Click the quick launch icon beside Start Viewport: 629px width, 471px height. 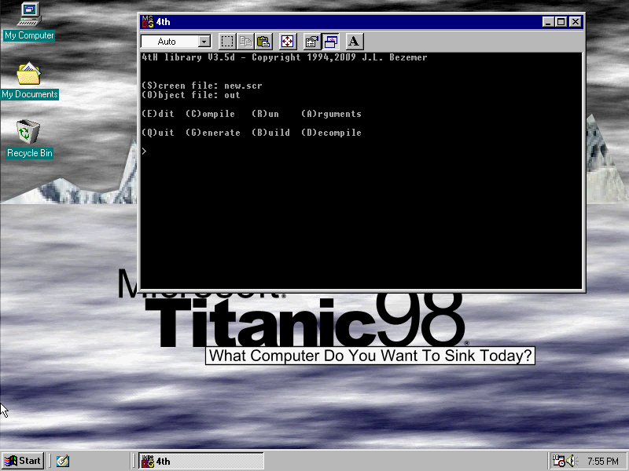tap(63, 461)
